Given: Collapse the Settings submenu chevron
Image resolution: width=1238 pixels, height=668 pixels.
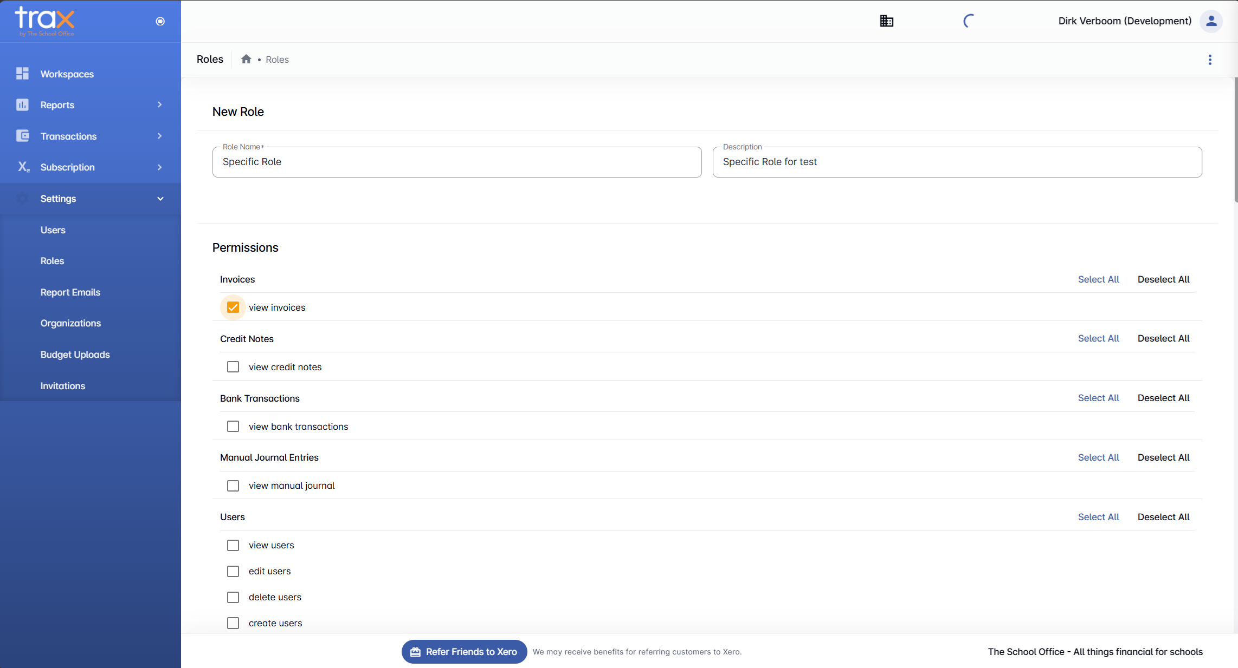Looking at the screenshot, I should pyautogui.click(x=160, y=199).
